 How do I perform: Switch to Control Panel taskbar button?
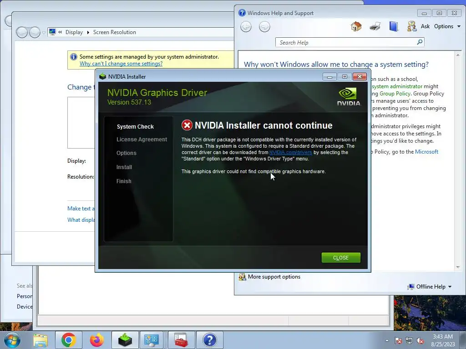[x=152, y=340]
